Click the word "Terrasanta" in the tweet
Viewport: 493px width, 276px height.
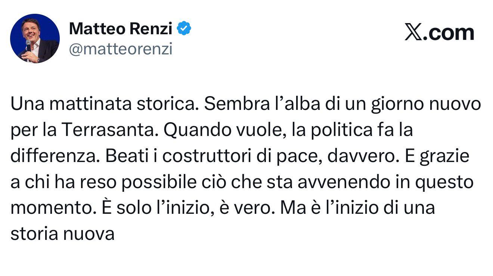coord(110,130)
